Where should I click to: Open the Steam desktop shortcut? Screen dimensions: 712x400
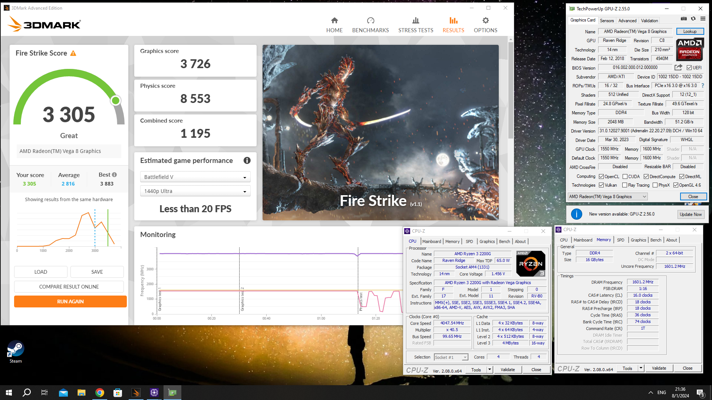point(16,352)
